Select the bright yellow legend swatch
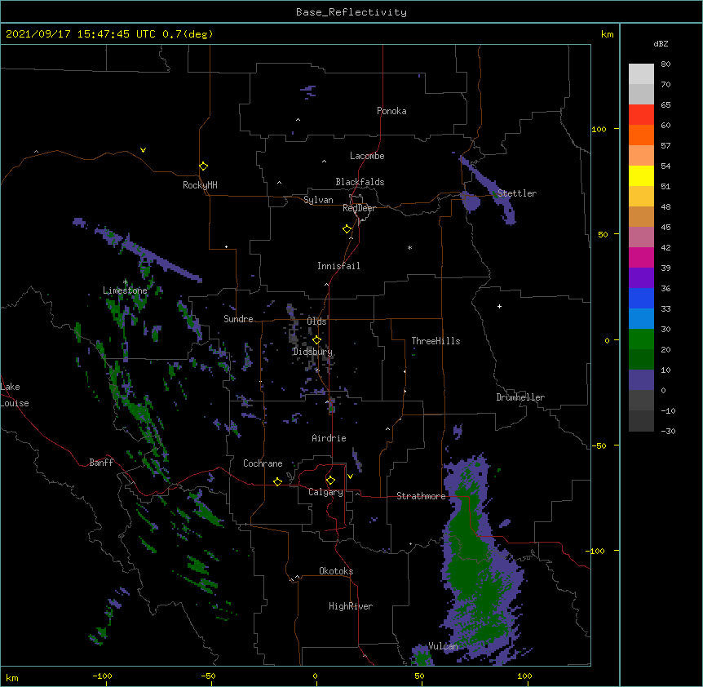This screenshot has height=687, width=703. 641,175
